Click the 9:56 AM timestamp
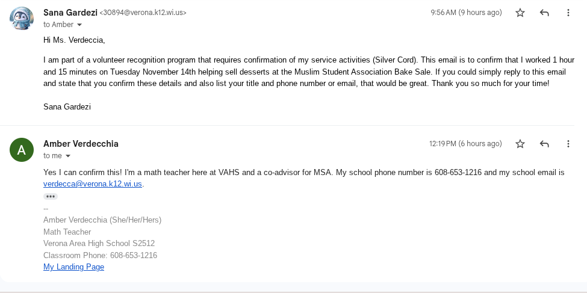 (x=466, y=13)
